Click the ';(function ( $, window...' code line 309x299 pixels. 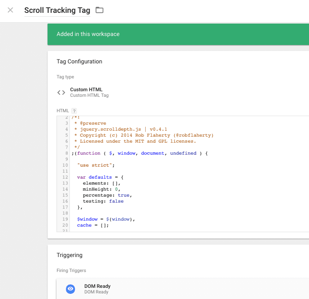(140, 153)
